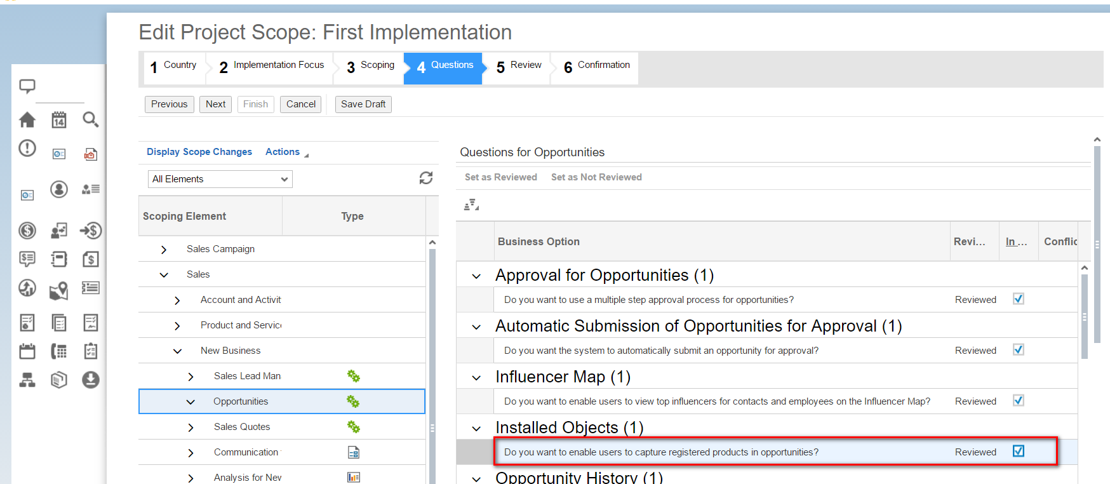Click the download arrow circle icon
Image resolution: width=1110 pixels, height=484 pixels.
click(x=91, y=380)
